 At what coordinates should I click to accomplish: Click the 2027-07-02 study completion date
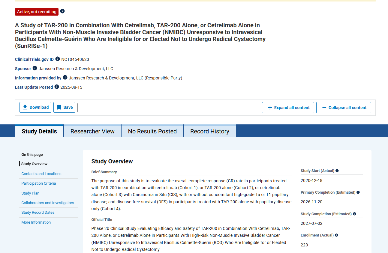311,223
